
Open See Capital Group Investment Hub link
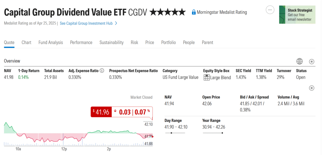tap(86, 23)
